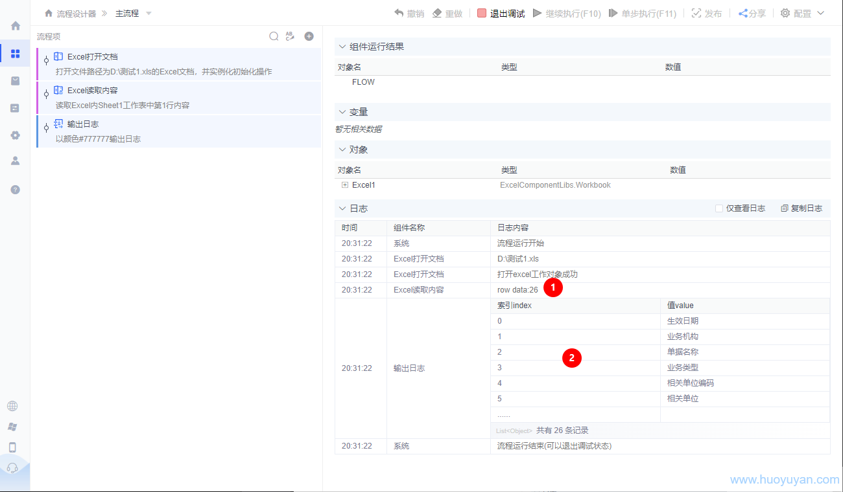843x492 pixels.
Task: Select the 输出日志 component icon
Action: (58, 124)
